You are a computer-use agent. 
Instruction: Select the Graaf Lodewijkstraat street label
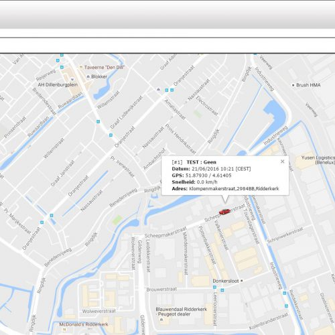click(x=126, y=112)
